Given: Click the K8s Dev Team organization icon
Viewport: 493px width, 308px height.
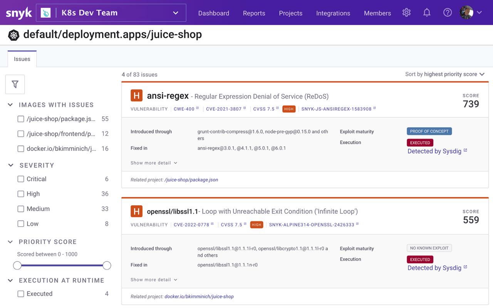Looking at the screenshot, I should tap(45, 13).
